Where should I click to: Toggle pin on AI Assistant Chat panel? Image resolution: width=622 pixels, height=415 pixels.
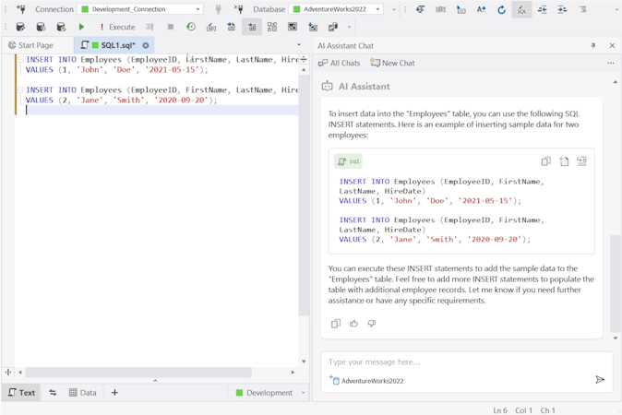593,45
